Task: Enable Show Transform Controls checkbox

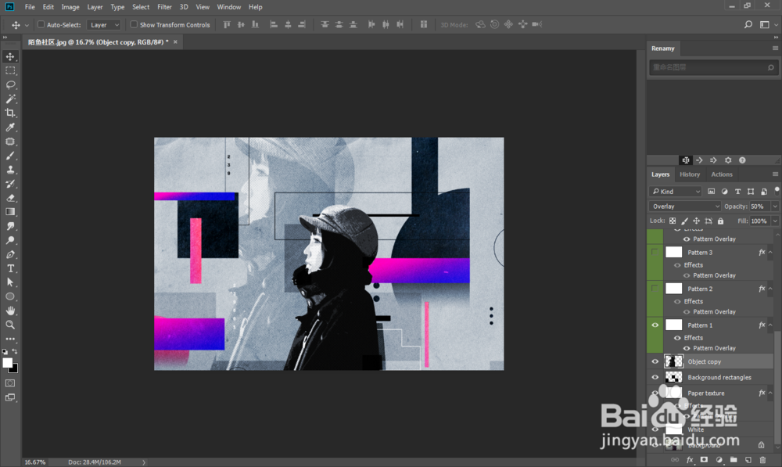Action: click(x=134, y=24)
